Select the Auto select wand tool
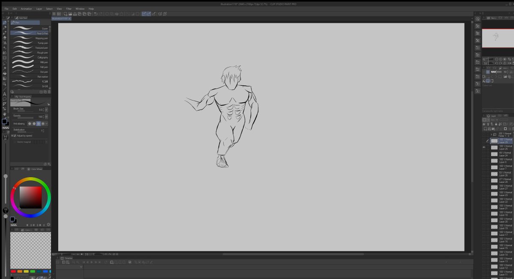514x279 pixels. click(4, 68)
